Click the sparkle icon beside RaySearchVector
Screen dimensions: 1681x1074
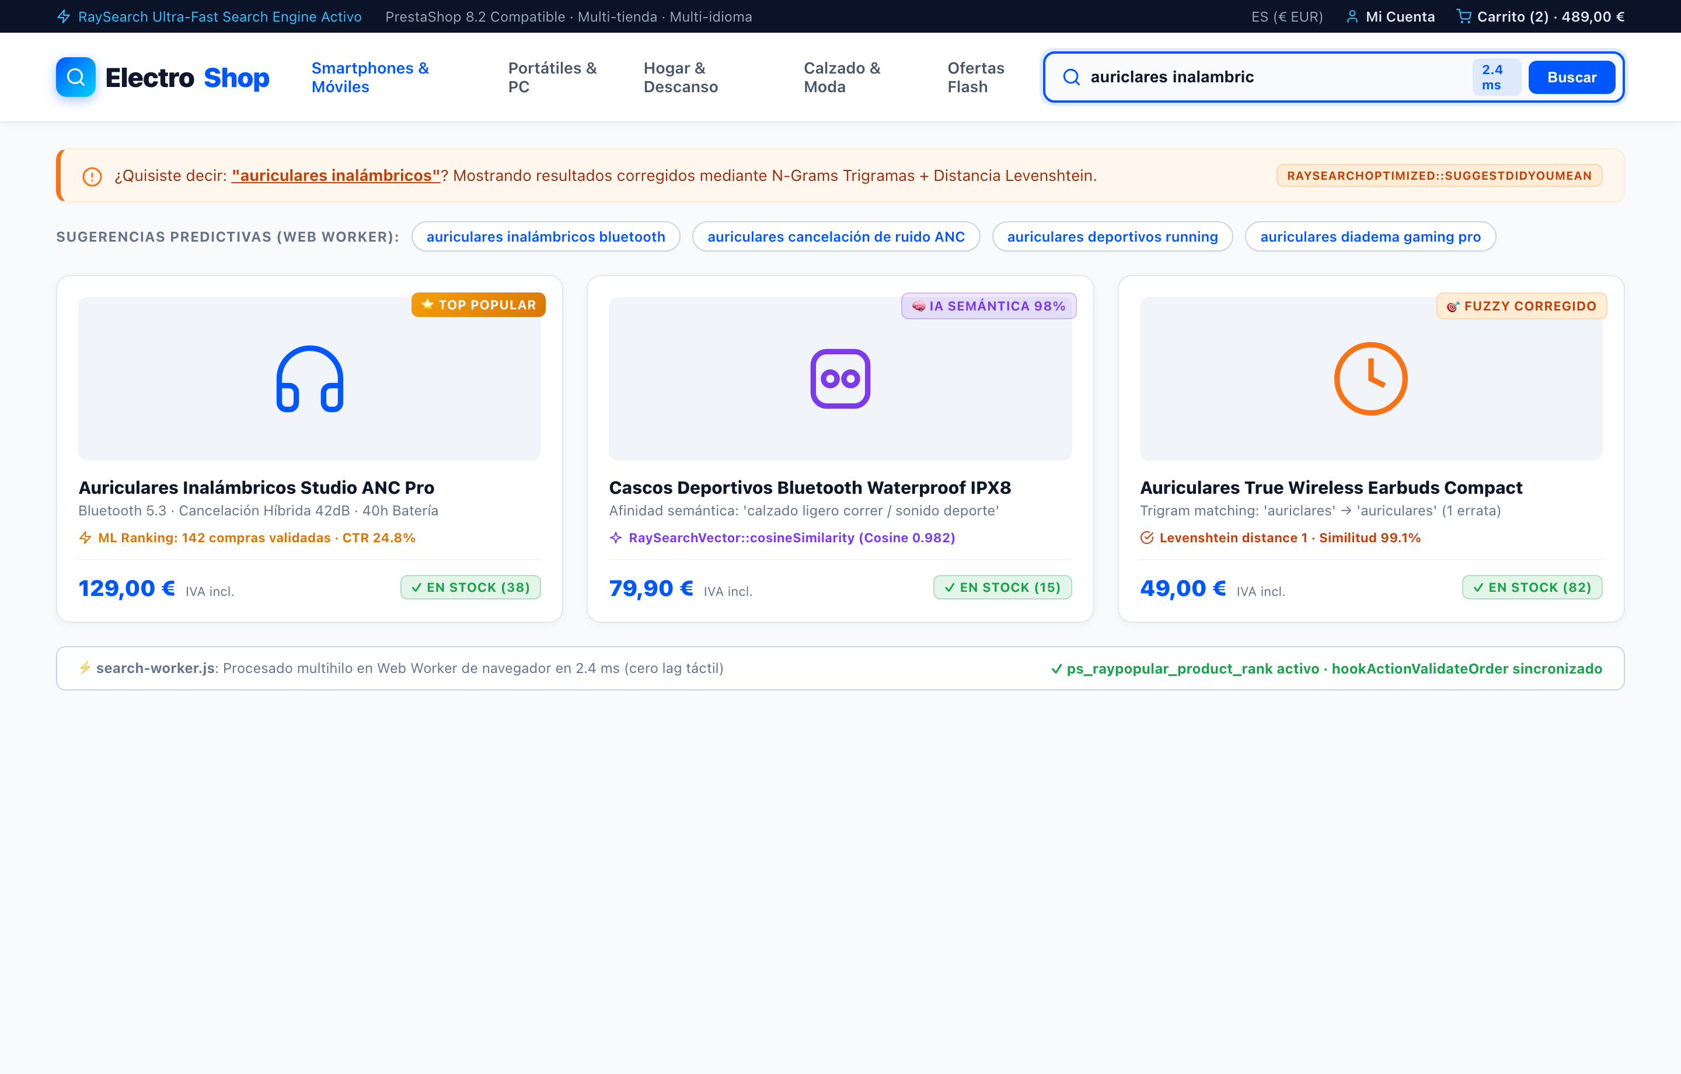pos(616,538)
